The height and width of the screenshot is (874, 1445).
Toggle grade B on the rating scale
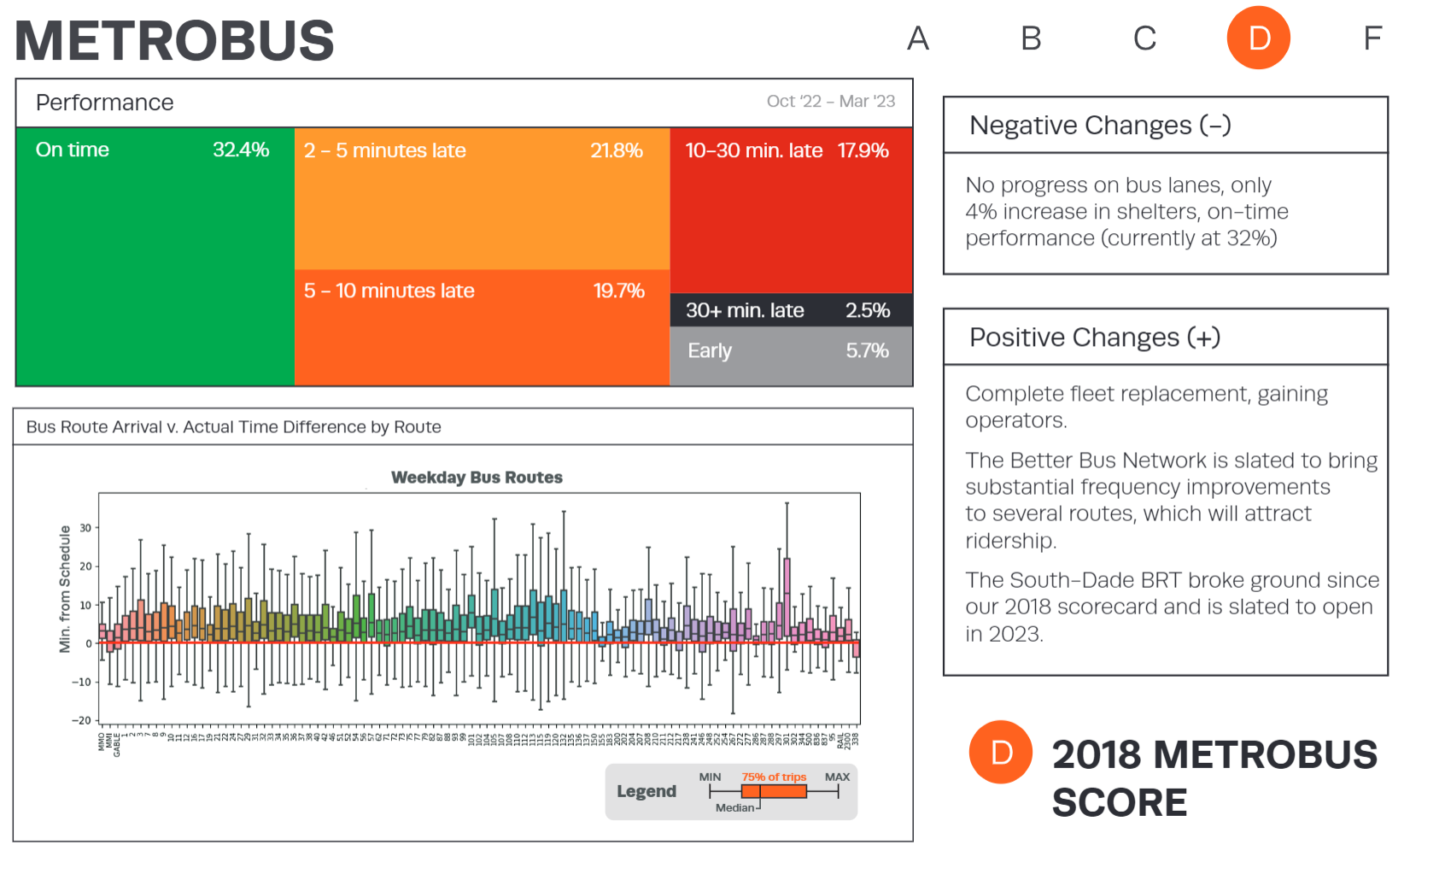point(1031,38)
